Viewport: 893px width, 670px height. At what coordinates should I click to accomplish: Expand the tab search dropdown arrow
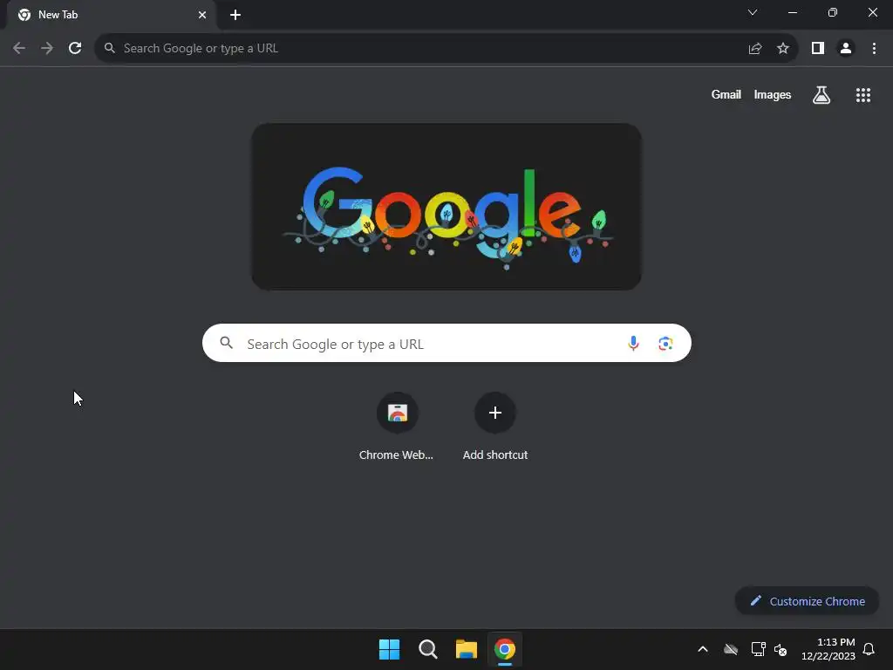point(753,12)
